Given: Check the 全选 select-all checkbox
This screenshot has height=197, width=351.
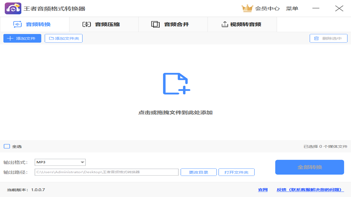Looking at the screenshot, I should [6, 146].
